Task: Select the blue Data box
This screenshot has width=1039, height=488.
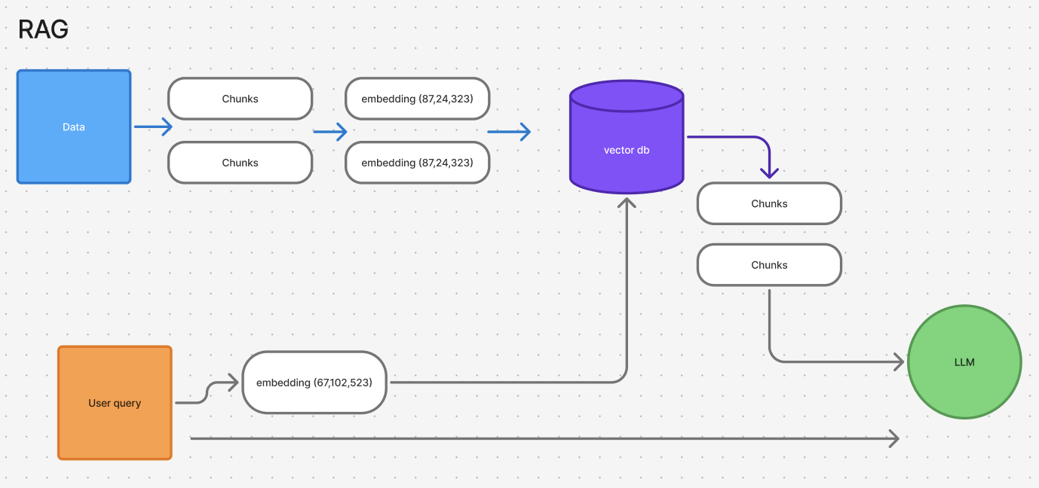Action: pyautogui.click(x=74, y=127)
